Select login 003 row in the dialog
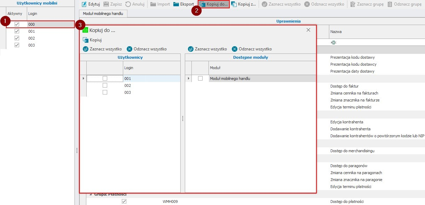Viewport: 425px width, 205px height. point(152,92)
